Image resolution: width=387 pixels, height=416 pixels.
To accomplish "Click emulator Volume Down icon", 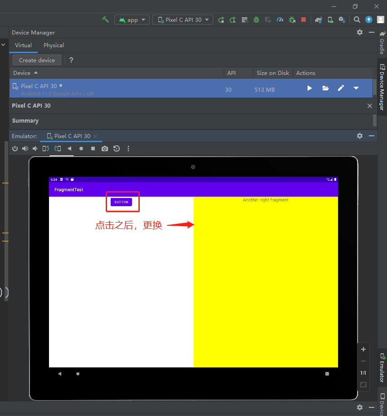I will [35, 149].
